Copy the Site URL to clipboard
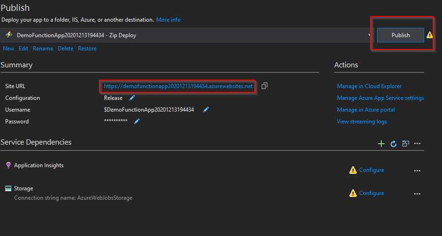Image resolution: width=442 pixels, height=236 pixels. [265, 86]
